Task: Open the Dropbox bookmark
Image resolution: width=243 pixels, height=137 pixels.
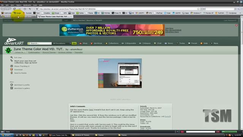Action: pos(46,13)
